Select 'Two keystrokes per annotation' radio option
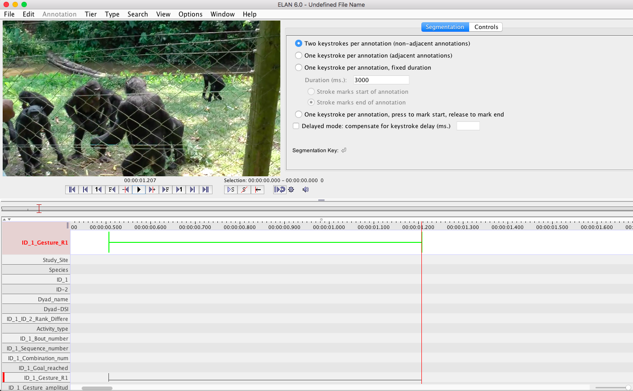 (x=299, y=44)
